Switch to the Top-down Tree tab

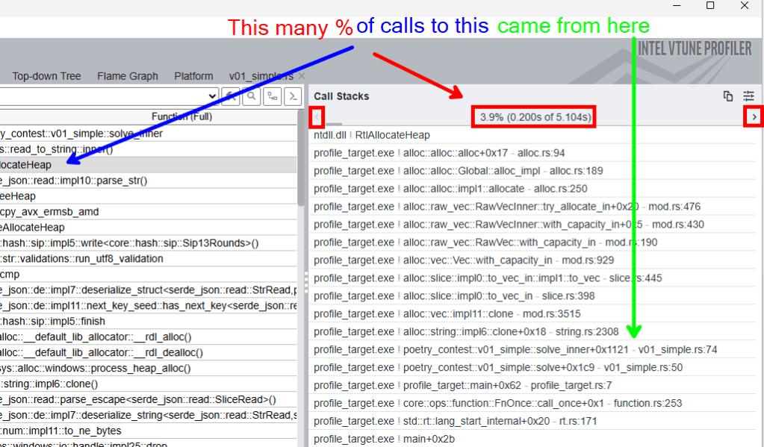(x=46, y=76)
